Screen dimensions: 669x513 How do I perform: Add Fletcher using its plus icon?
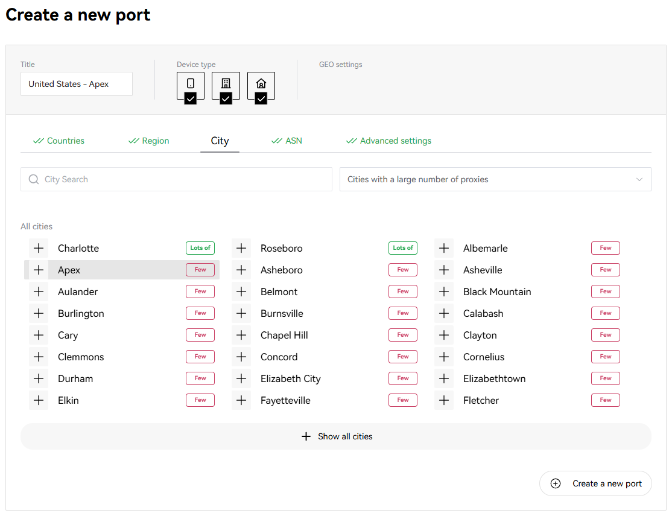444,400
